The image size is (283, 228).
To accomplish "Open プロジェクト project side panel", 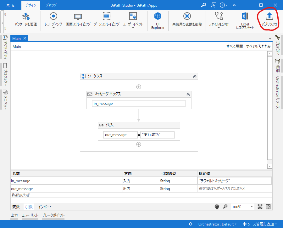I will 5,74.
